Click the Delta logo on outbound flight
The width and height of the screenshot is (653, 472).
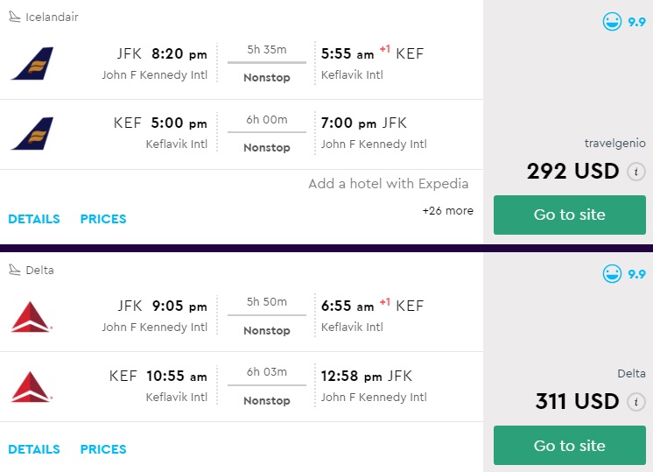32,316
